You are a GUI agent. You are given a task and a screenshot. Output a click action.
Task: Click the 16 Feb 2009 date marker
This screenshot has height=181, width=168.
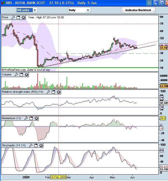tap(58, 177)
